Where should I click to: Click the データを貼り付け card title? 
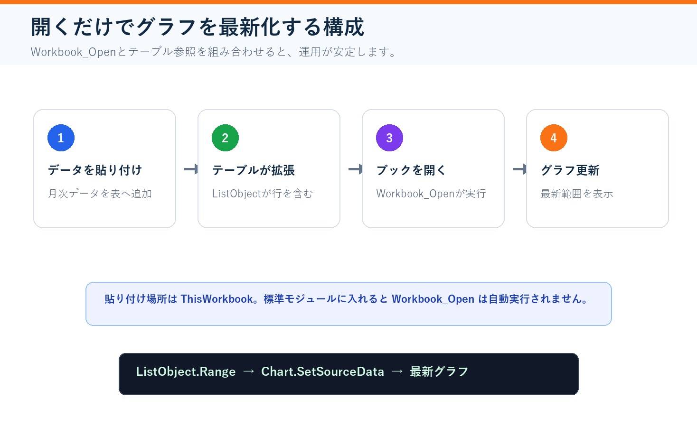(x=95, y=170)
